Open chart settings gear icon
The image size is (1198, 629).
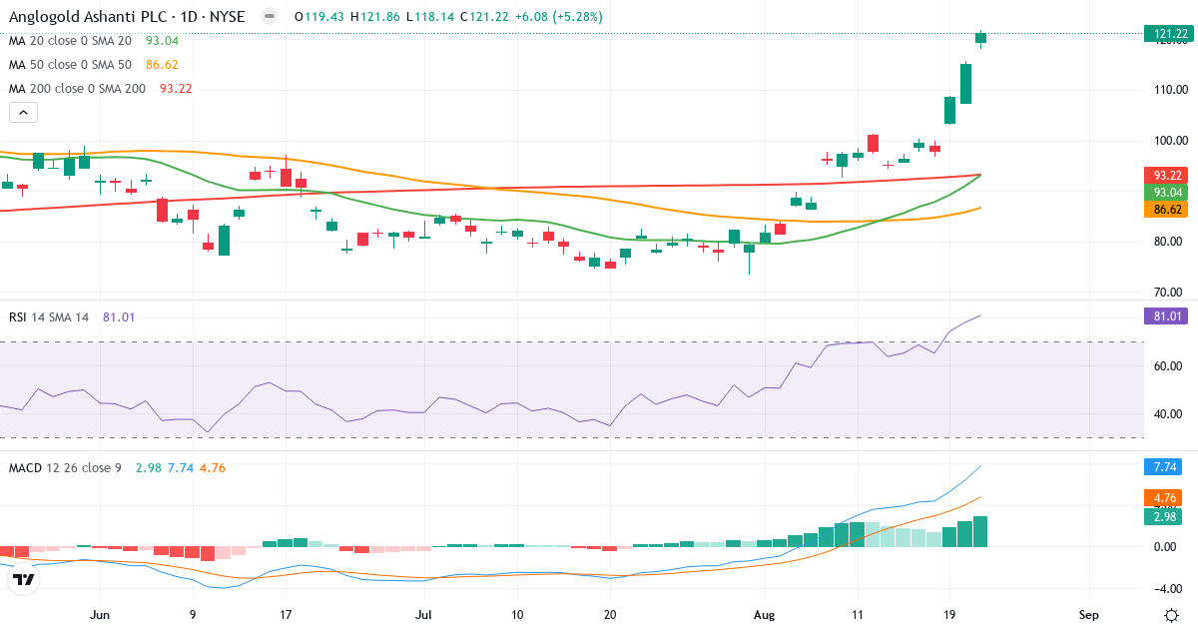1170,615
